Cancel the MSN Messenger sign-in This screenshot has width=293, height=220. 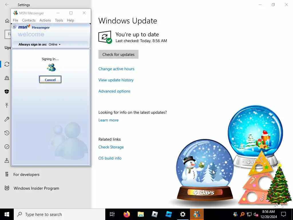(50, 80)
